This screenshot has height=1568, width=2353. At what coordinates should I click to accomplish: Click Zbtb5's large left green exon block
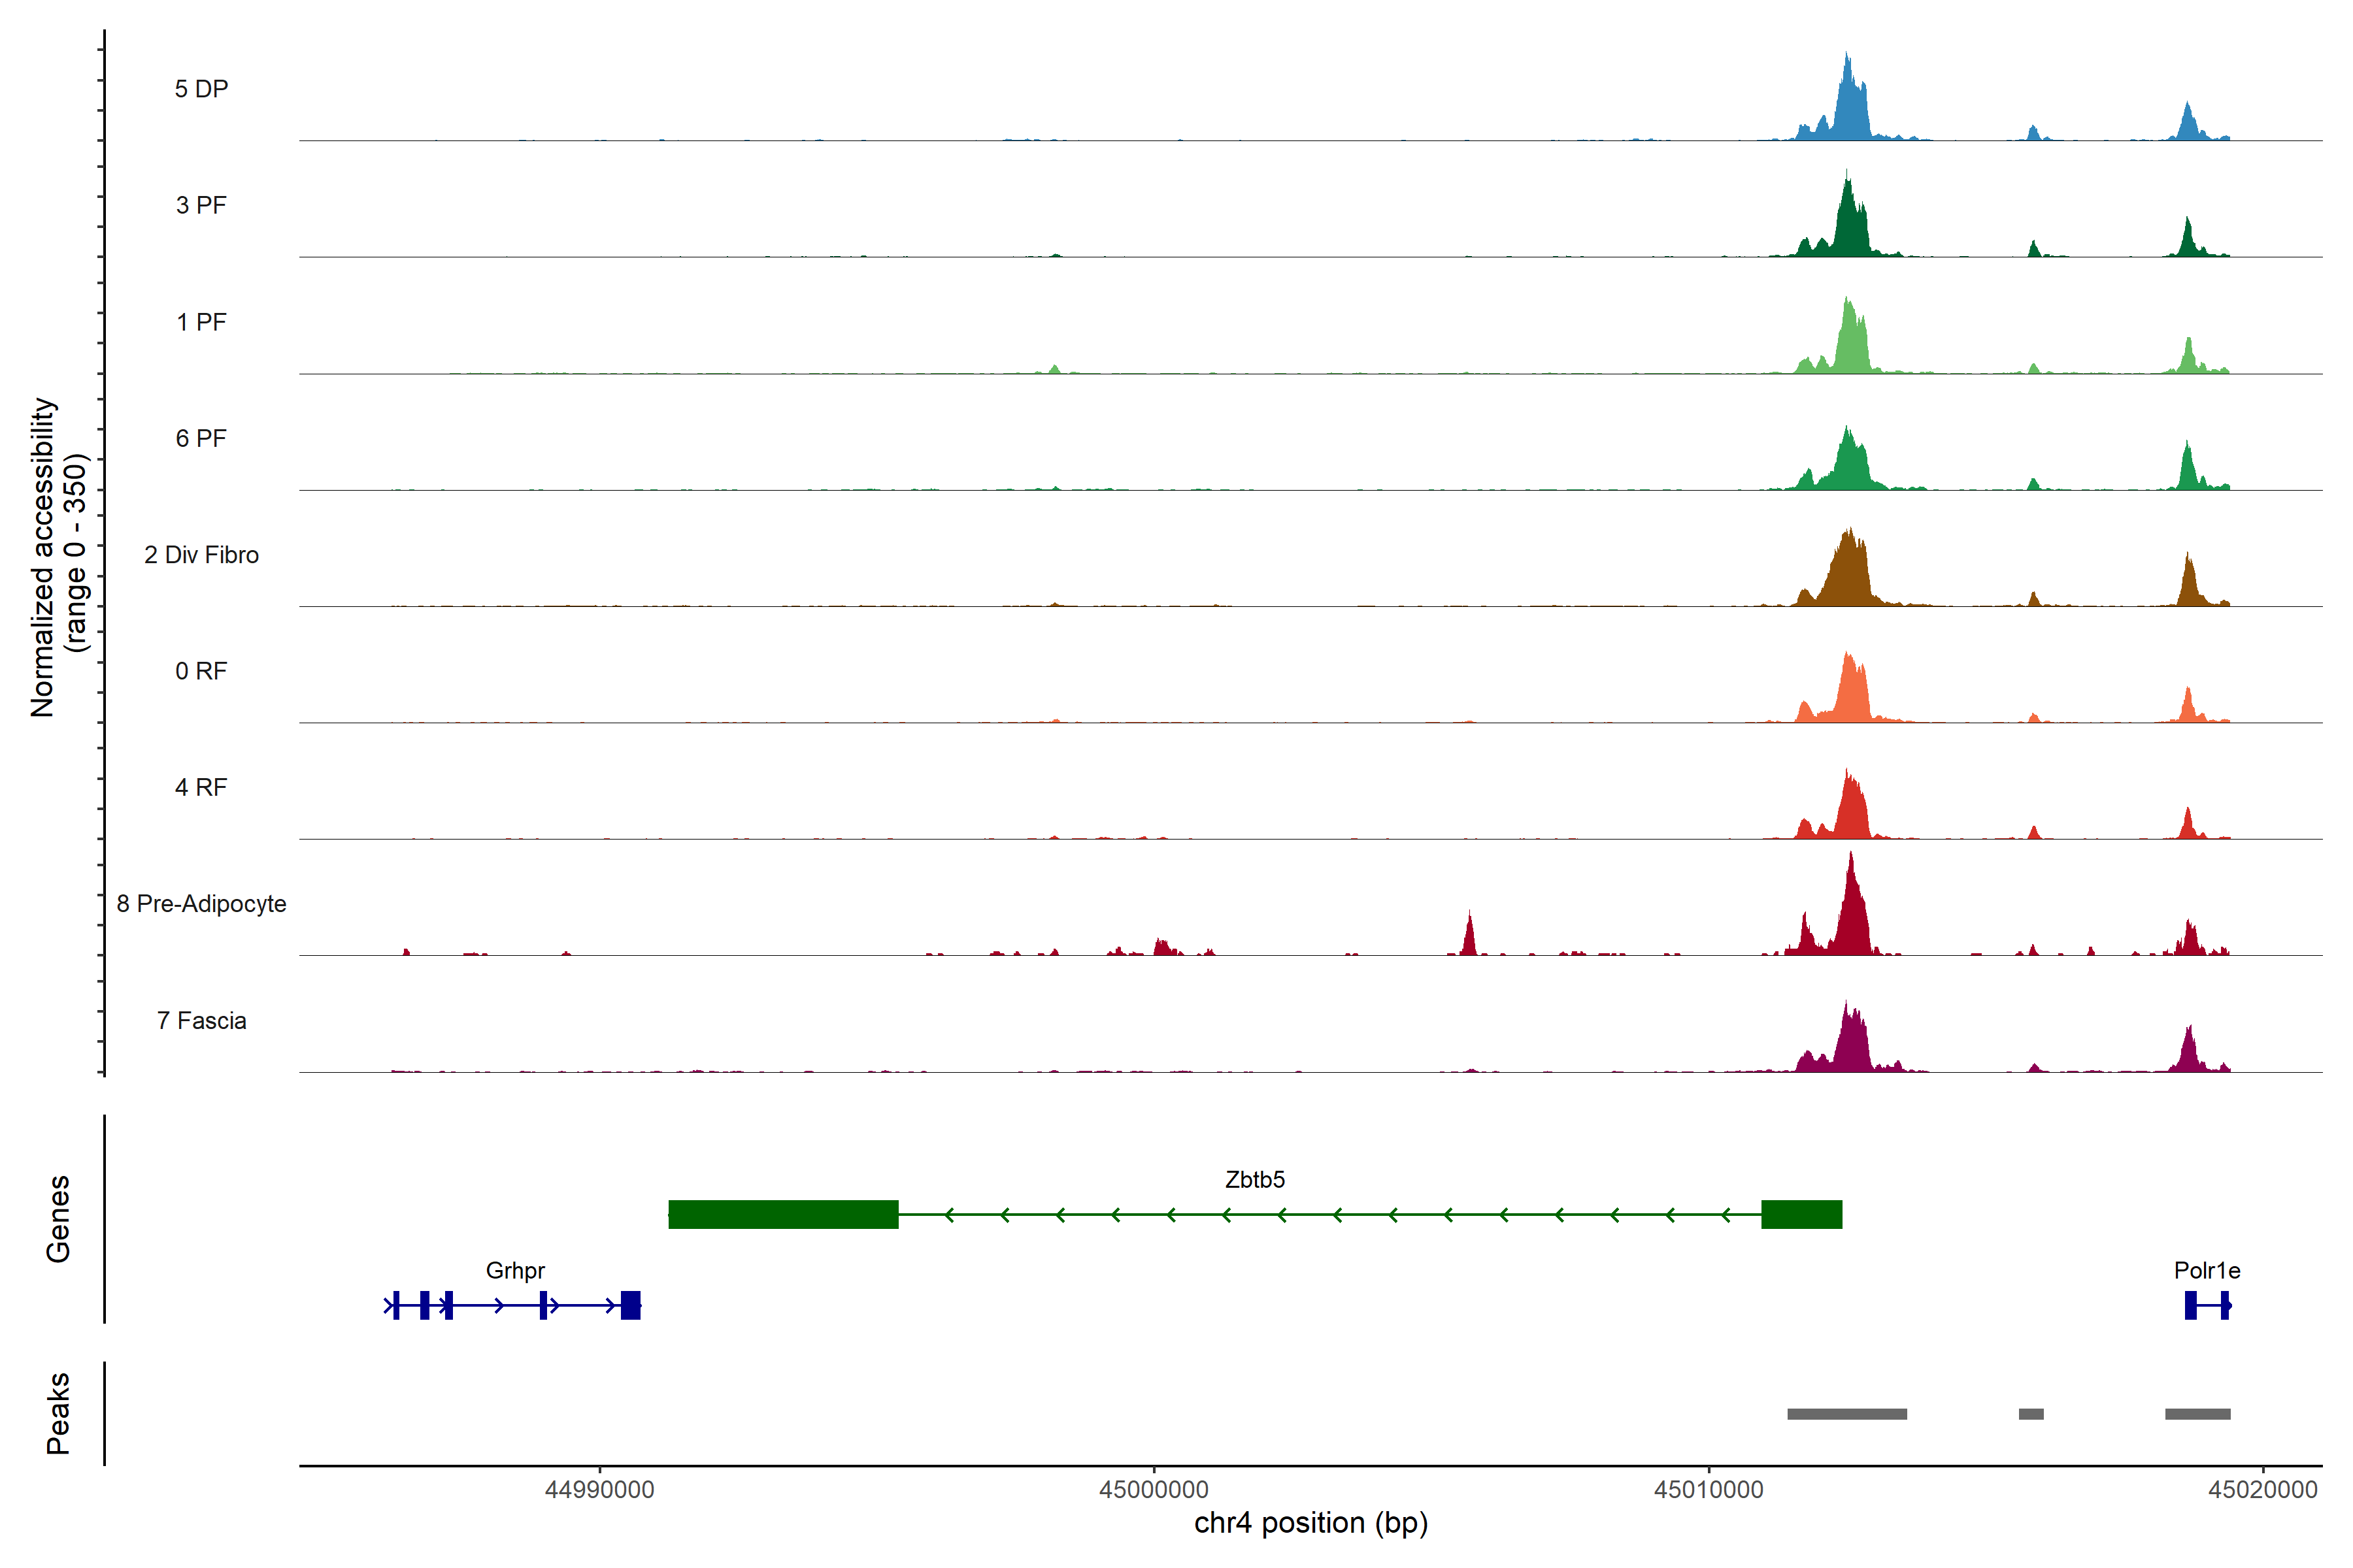pyautogui.click(x=783, y=1214)
